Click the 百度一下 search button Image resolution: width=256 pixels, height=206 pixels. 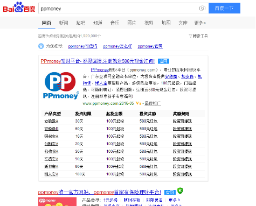224,8
